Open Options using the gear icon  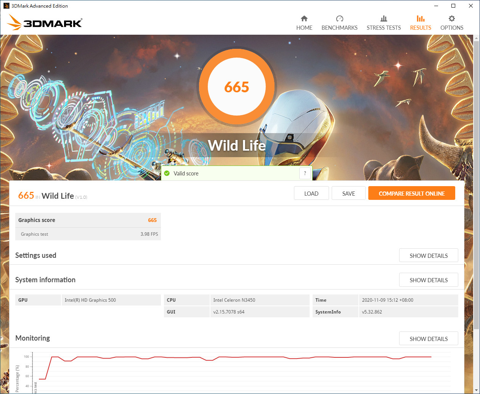coord(452,19)
